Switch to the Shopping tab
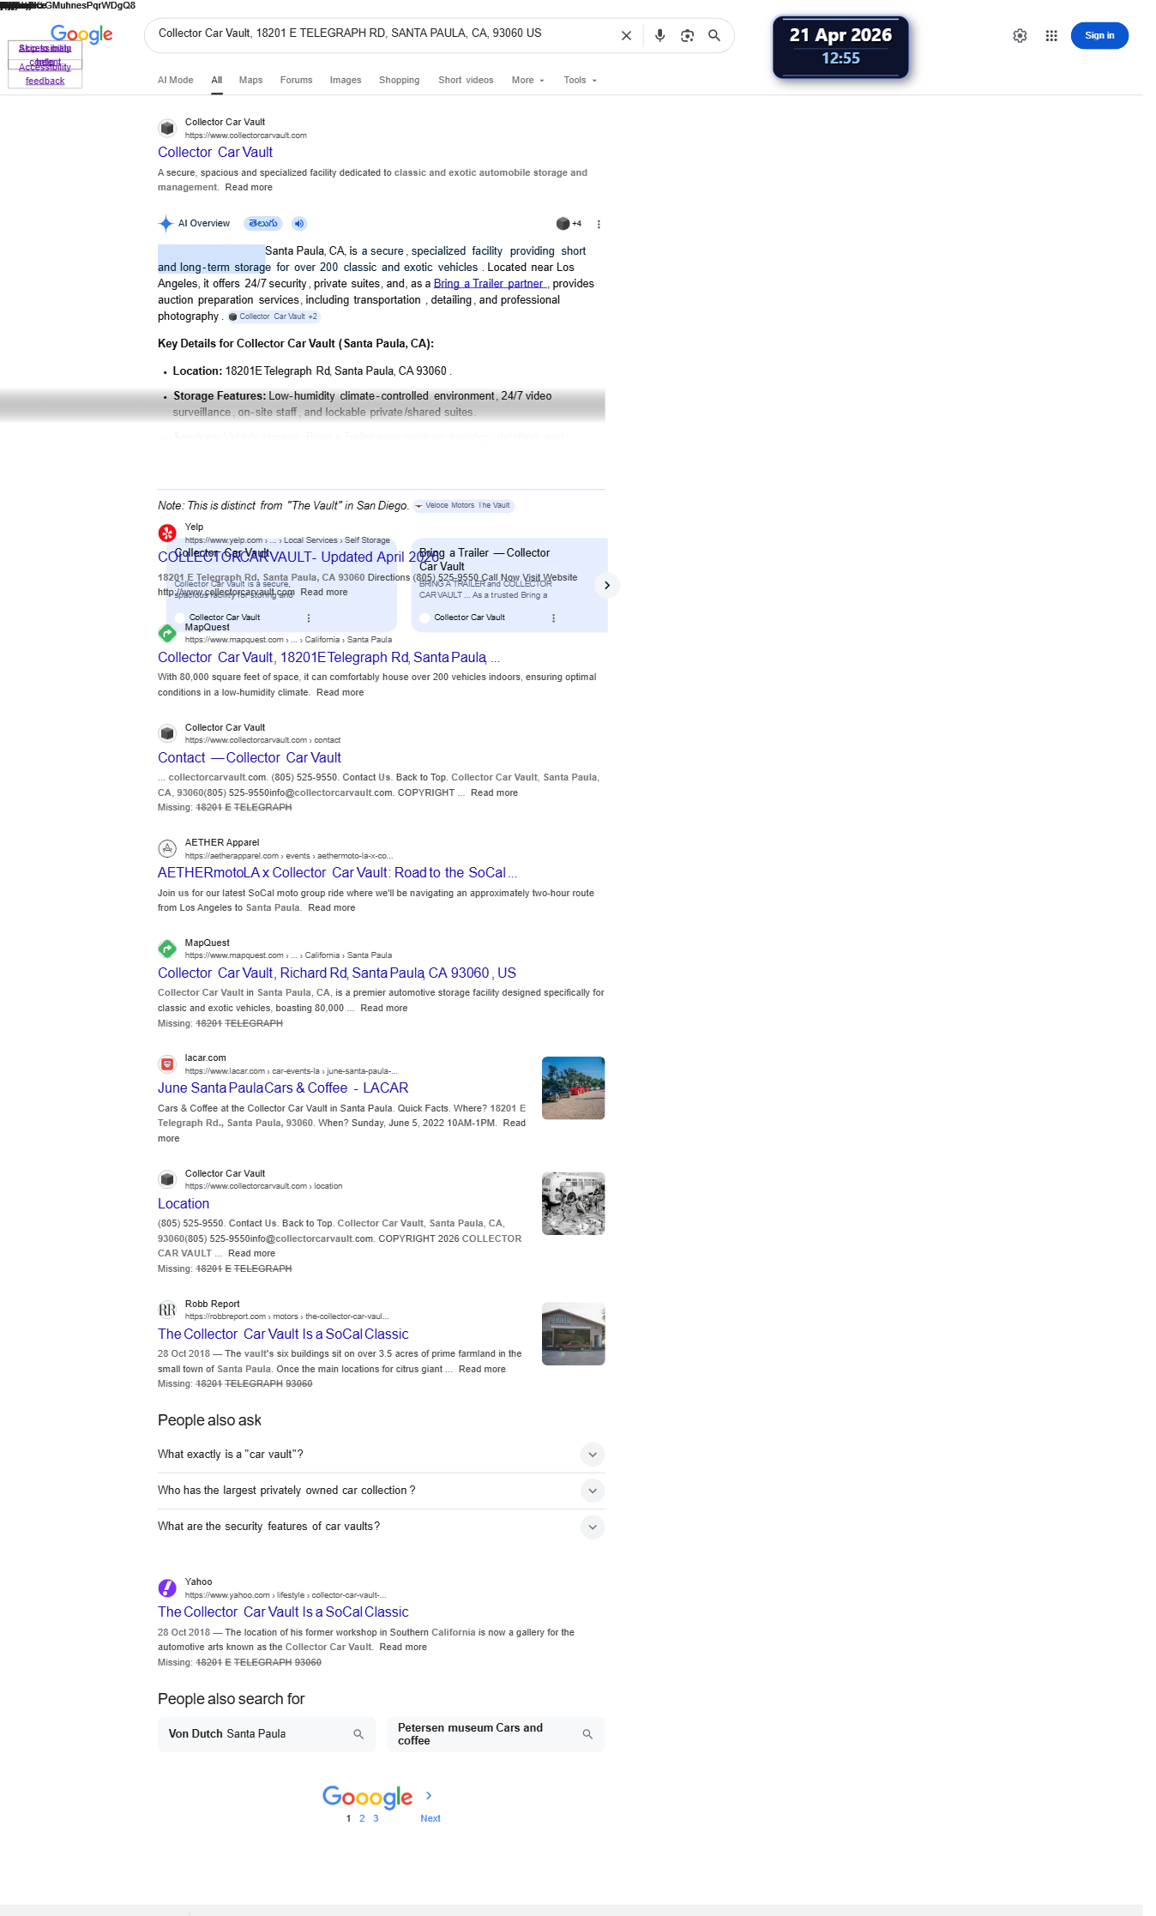 point(399,81)
